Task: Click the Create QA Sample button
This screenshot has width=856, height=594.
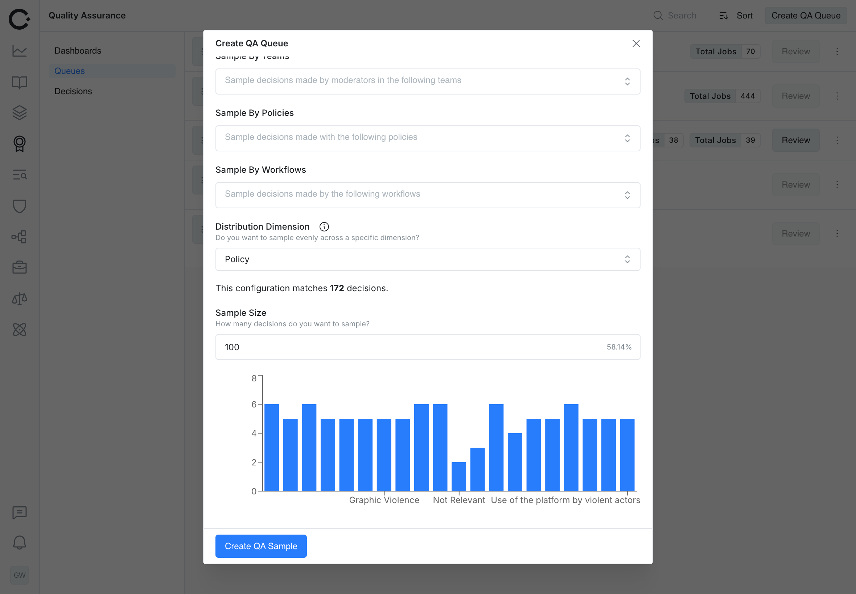Action: [260, 545]
